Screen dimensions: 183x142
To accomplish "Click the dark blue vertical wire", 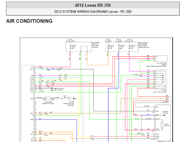I will (108, 115).
